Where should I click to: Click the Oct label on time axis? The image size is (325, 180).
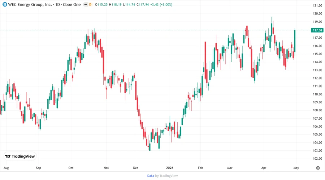(71, 168)
